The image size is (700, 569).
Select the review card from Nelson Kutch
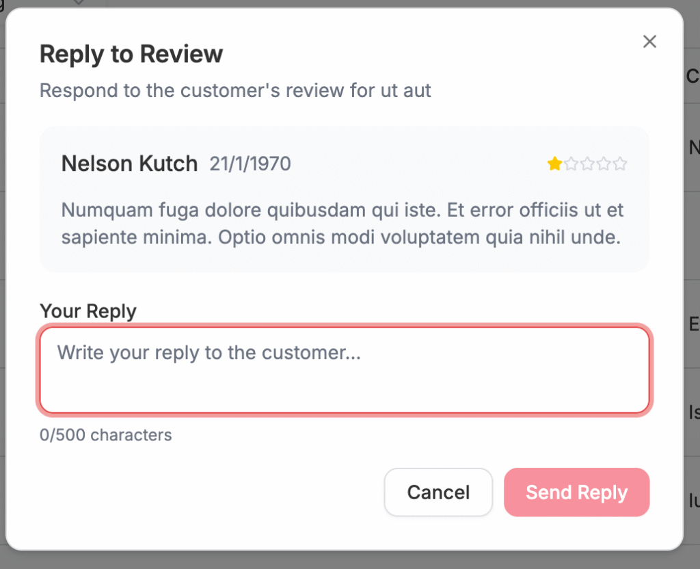[x=345, y=197]
